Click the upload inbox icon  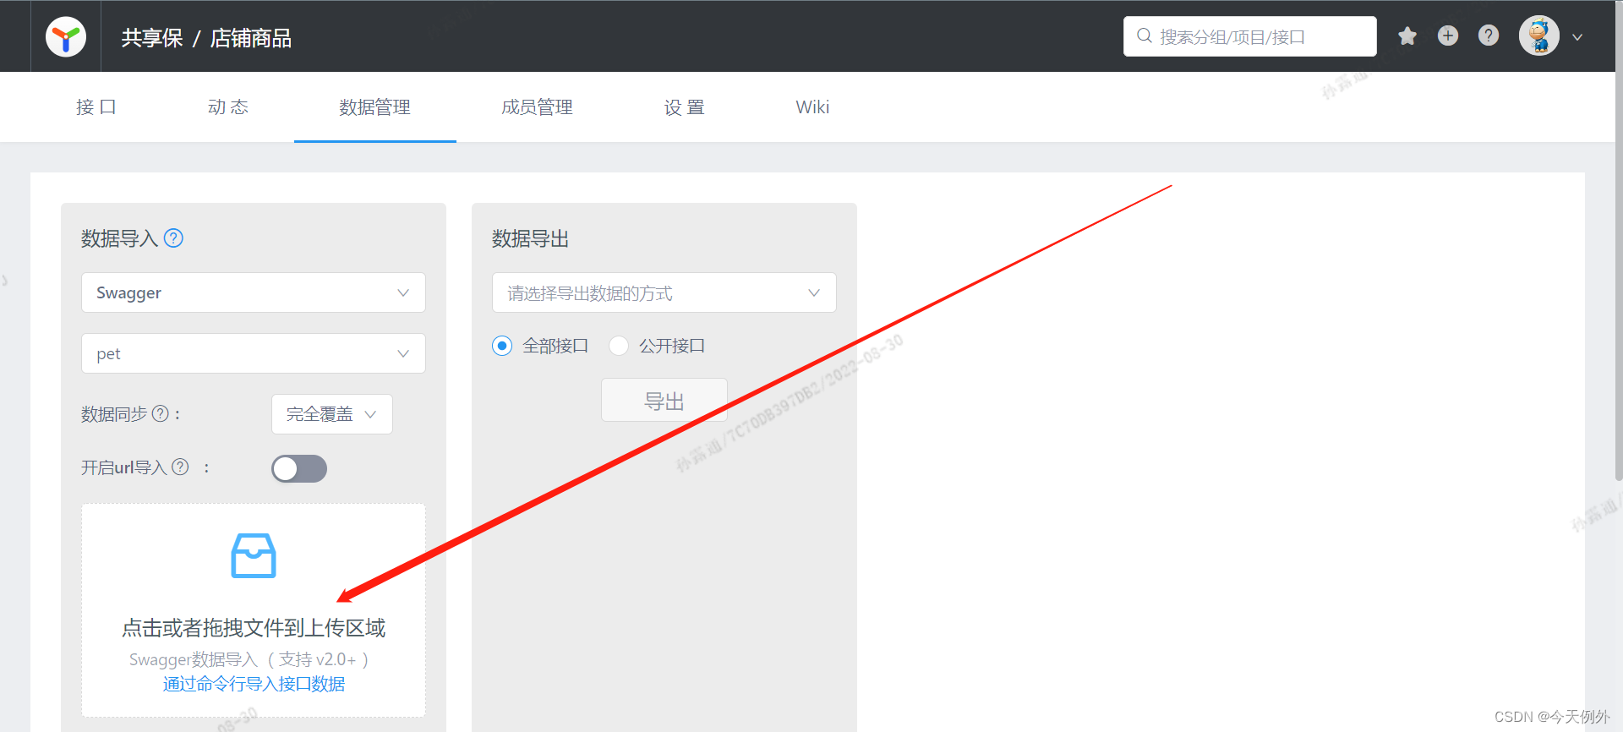254,555
